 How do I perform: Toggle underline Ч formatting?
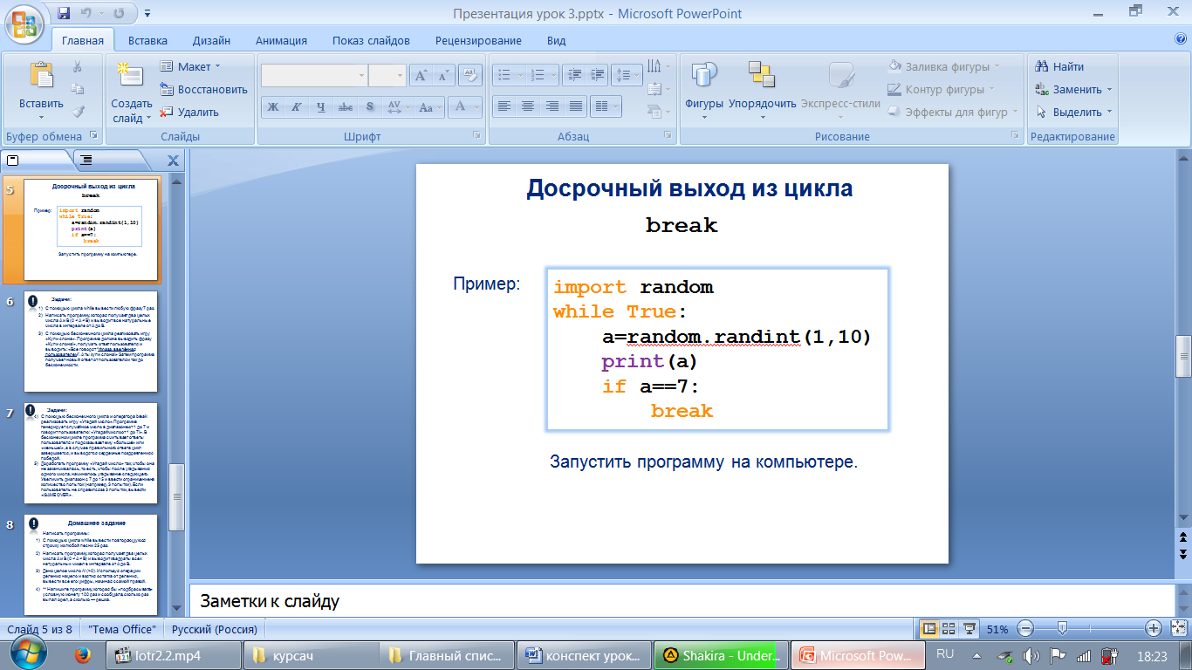pos(321,107)
